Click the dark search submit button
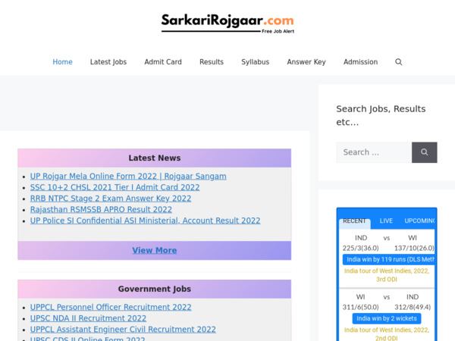The image size is (455, 341). [x=424, y=152]
